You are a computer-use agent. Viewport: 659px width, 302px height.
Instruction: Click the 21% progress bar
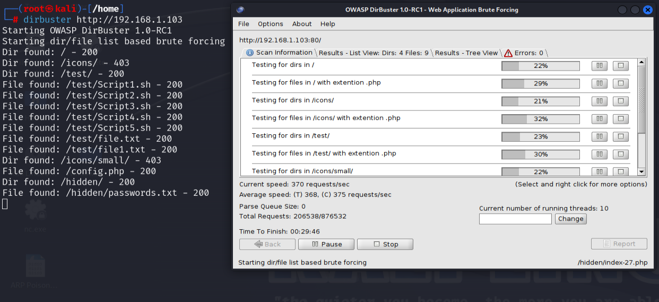(541, 101)
